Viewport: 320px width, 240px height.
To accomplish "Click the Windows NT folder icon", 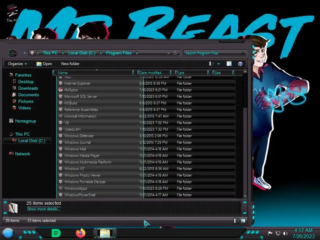I will click(61, 168).
